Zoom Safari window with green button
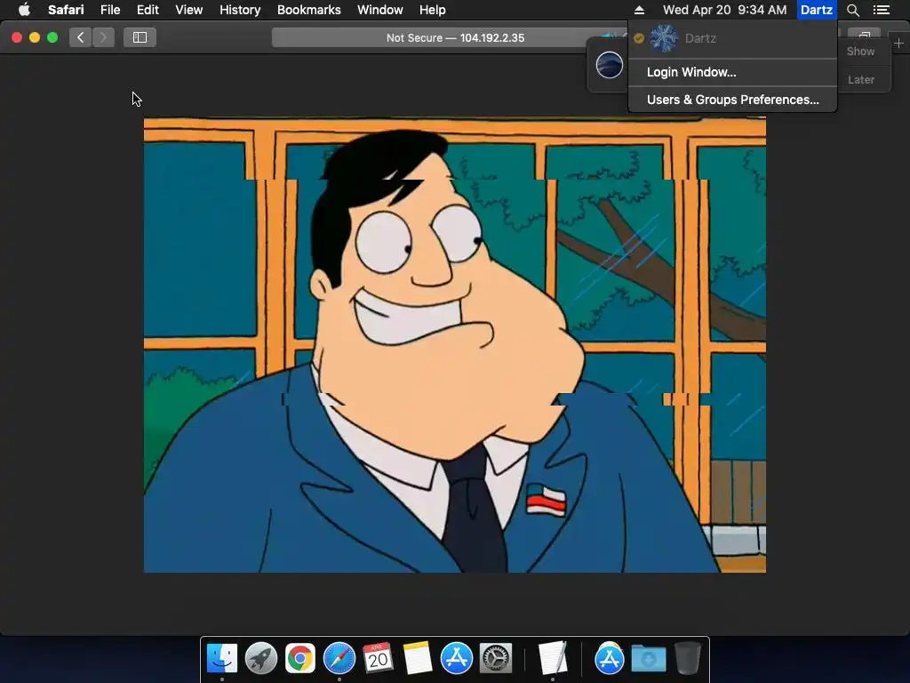910x683 pixels. [x=52, y=37]
